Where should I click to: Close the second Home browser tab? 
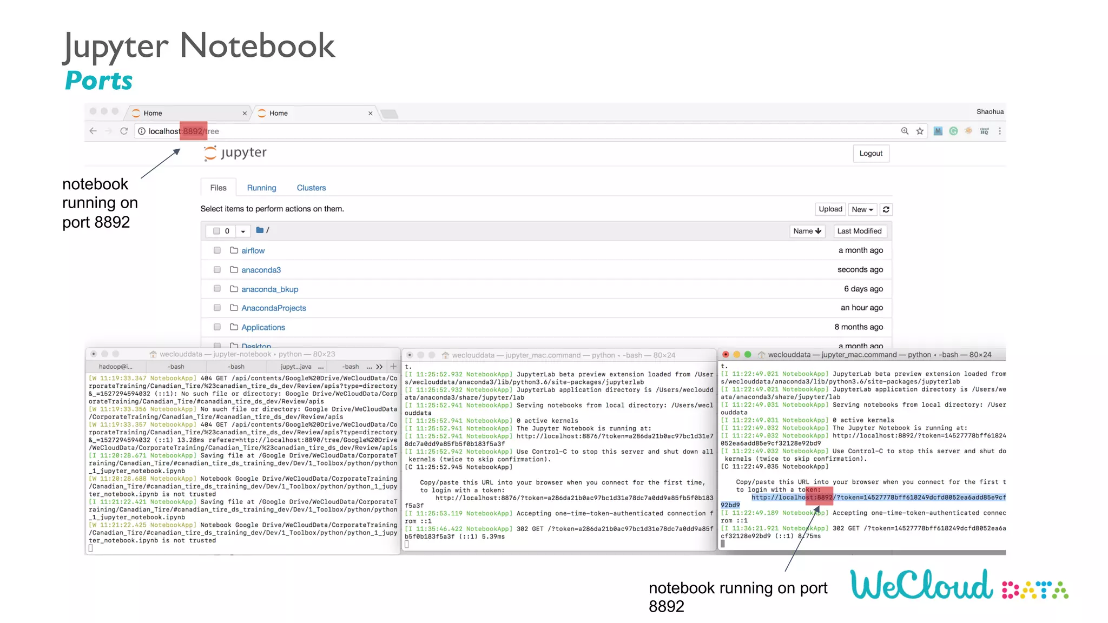click(370, 113)
